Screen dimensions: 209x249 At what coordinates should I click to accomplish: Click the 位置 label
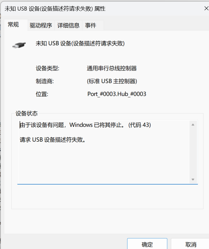coord(42,94)
